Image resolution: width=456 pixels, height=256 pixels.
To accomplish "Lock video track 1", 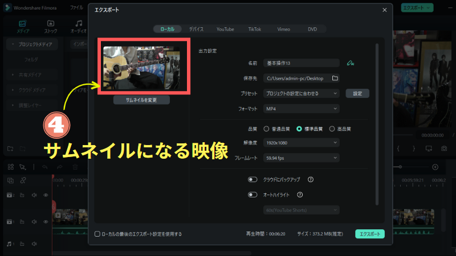I will (x=22, y=222).
